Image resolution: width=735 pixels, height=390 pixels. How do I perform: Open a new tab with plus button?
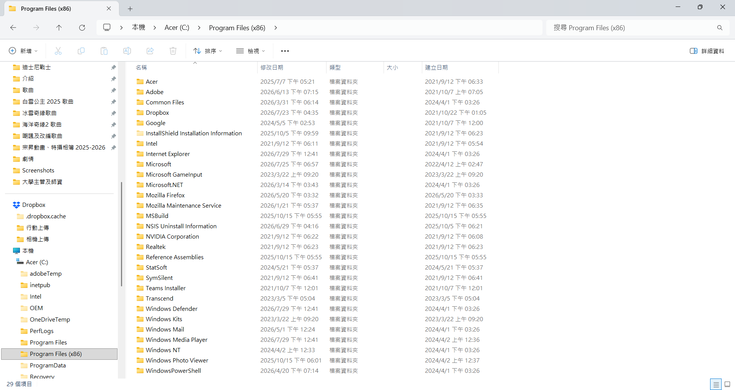[x=130, y=8]
